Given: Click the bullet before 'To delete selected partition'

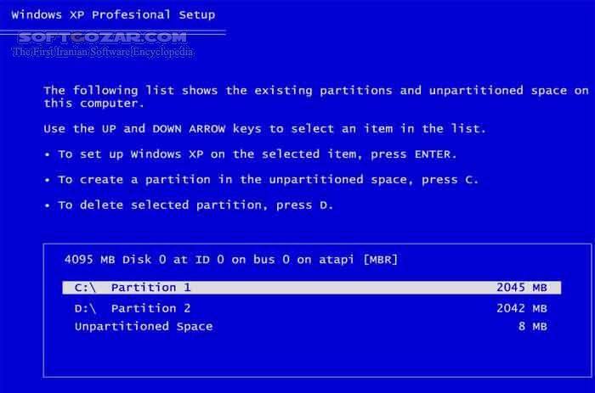Looking at the screenshot, I should (48, 205).
